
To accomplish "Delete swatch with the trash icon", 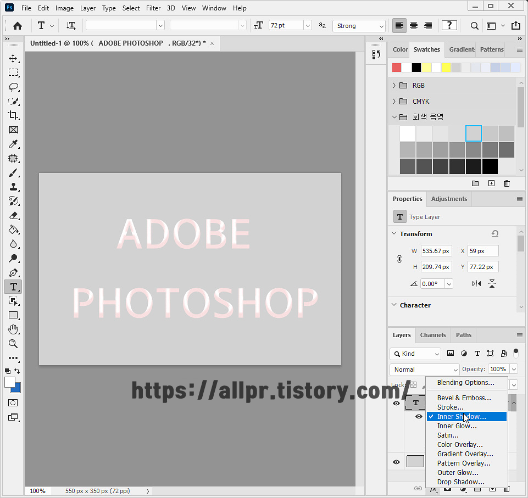I will [x=507, y=183].
